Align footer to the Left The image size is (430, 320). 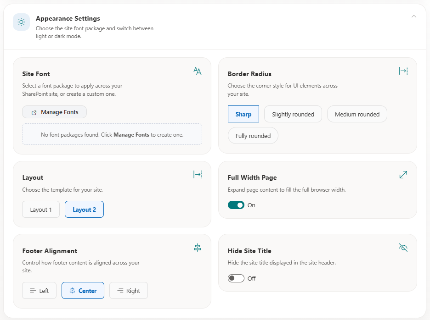(x=39, y=291)
